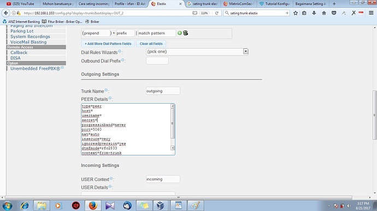Go back with the browser back arrow
Image resolution: width=377 pixels, height=211 pixels.
coord(6,13)
